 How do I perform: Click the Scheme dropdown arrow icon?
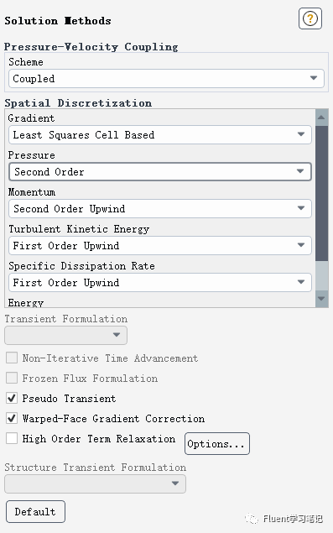pyautogui.click(x=314, y=78)
